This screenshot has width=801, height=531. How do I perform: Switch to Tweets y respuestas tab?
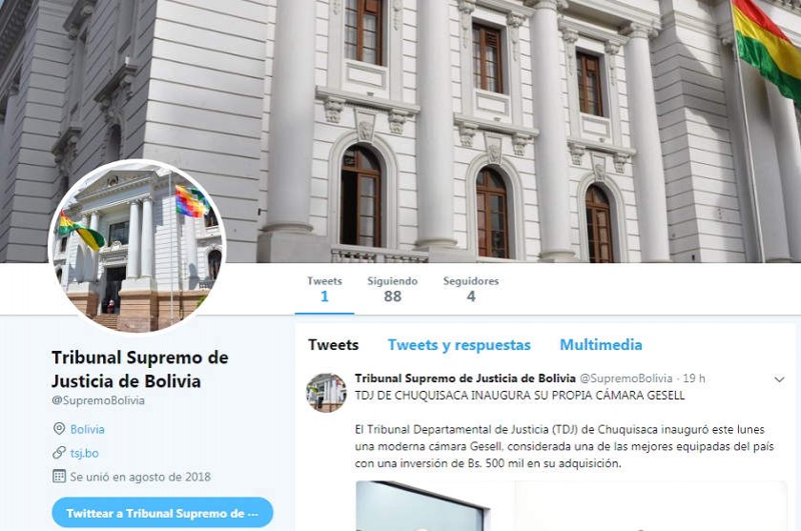tap(459, 345)
